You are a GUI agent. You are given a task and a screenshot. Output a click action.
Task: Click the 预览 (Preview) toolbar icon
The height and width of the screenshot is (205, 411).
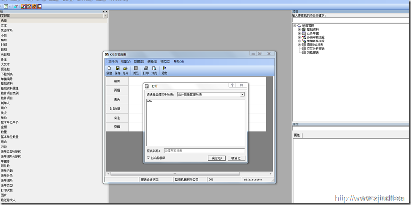(154, 68)
